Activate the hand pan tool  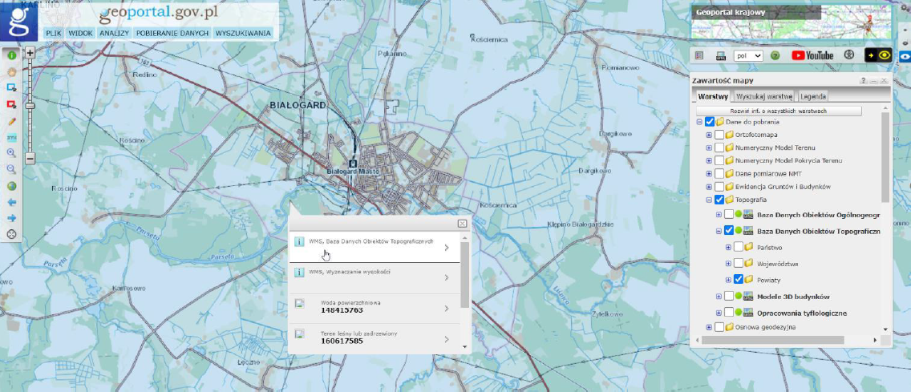coord(12,72)
